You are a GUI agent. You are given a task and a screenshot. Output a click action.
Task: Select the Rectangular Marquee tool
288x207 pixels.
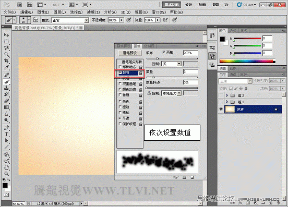[x=6, y=41]
